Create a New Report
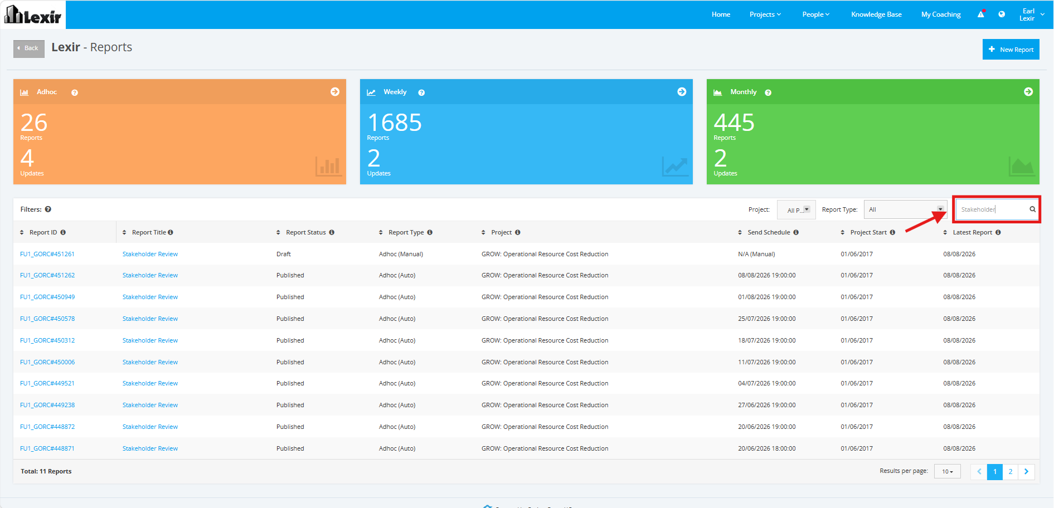 [1011, 50]
